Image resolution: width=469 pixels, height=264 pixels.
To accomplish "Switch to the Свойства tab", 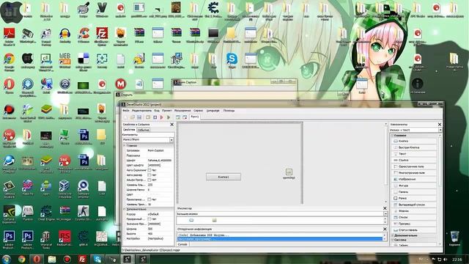I will coord(129,130).
